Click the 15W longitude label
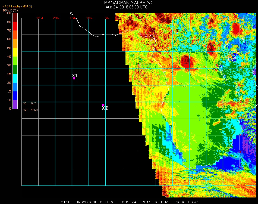The height and width of the screenshot is (204, 258). [73, 18]
